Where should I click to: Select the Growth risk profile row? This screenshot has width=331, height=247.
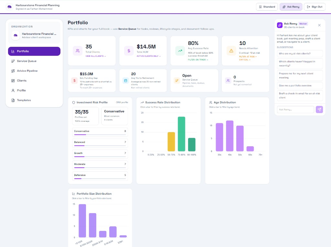pyautogui.click(x=100, y=154)
